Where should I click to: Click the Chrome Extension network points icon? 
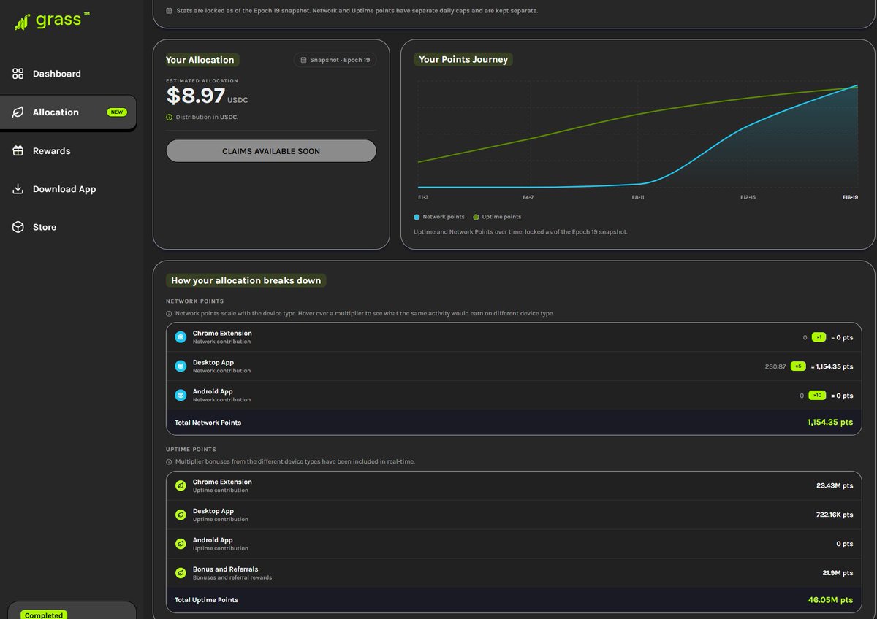tap(181, 337)
